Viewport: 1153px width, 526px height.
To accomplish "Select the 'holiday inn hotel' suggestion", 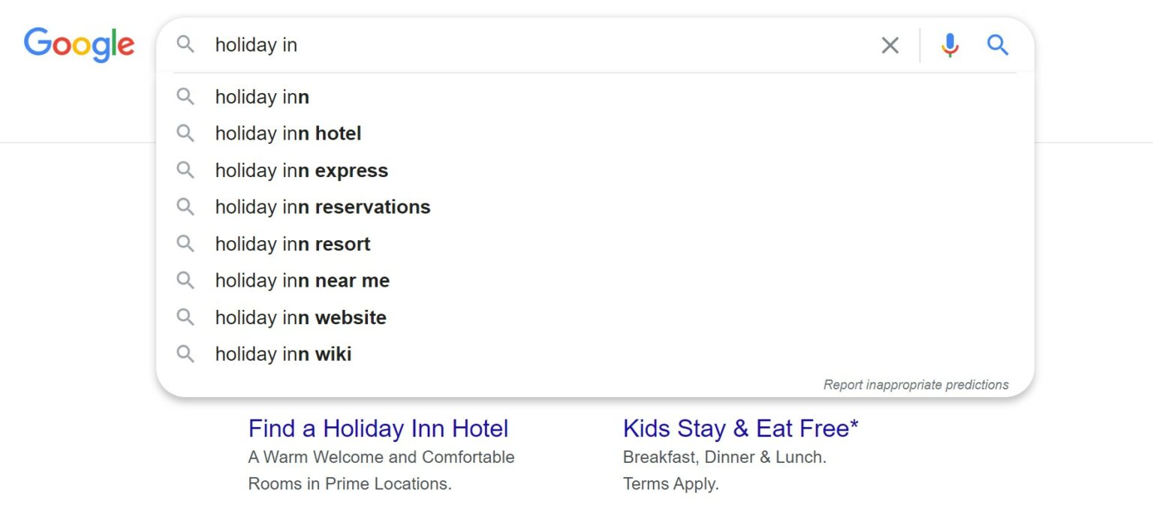I will (288, 134).
